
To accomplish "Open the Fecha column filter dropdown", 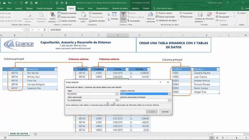I will pos(127,69).
